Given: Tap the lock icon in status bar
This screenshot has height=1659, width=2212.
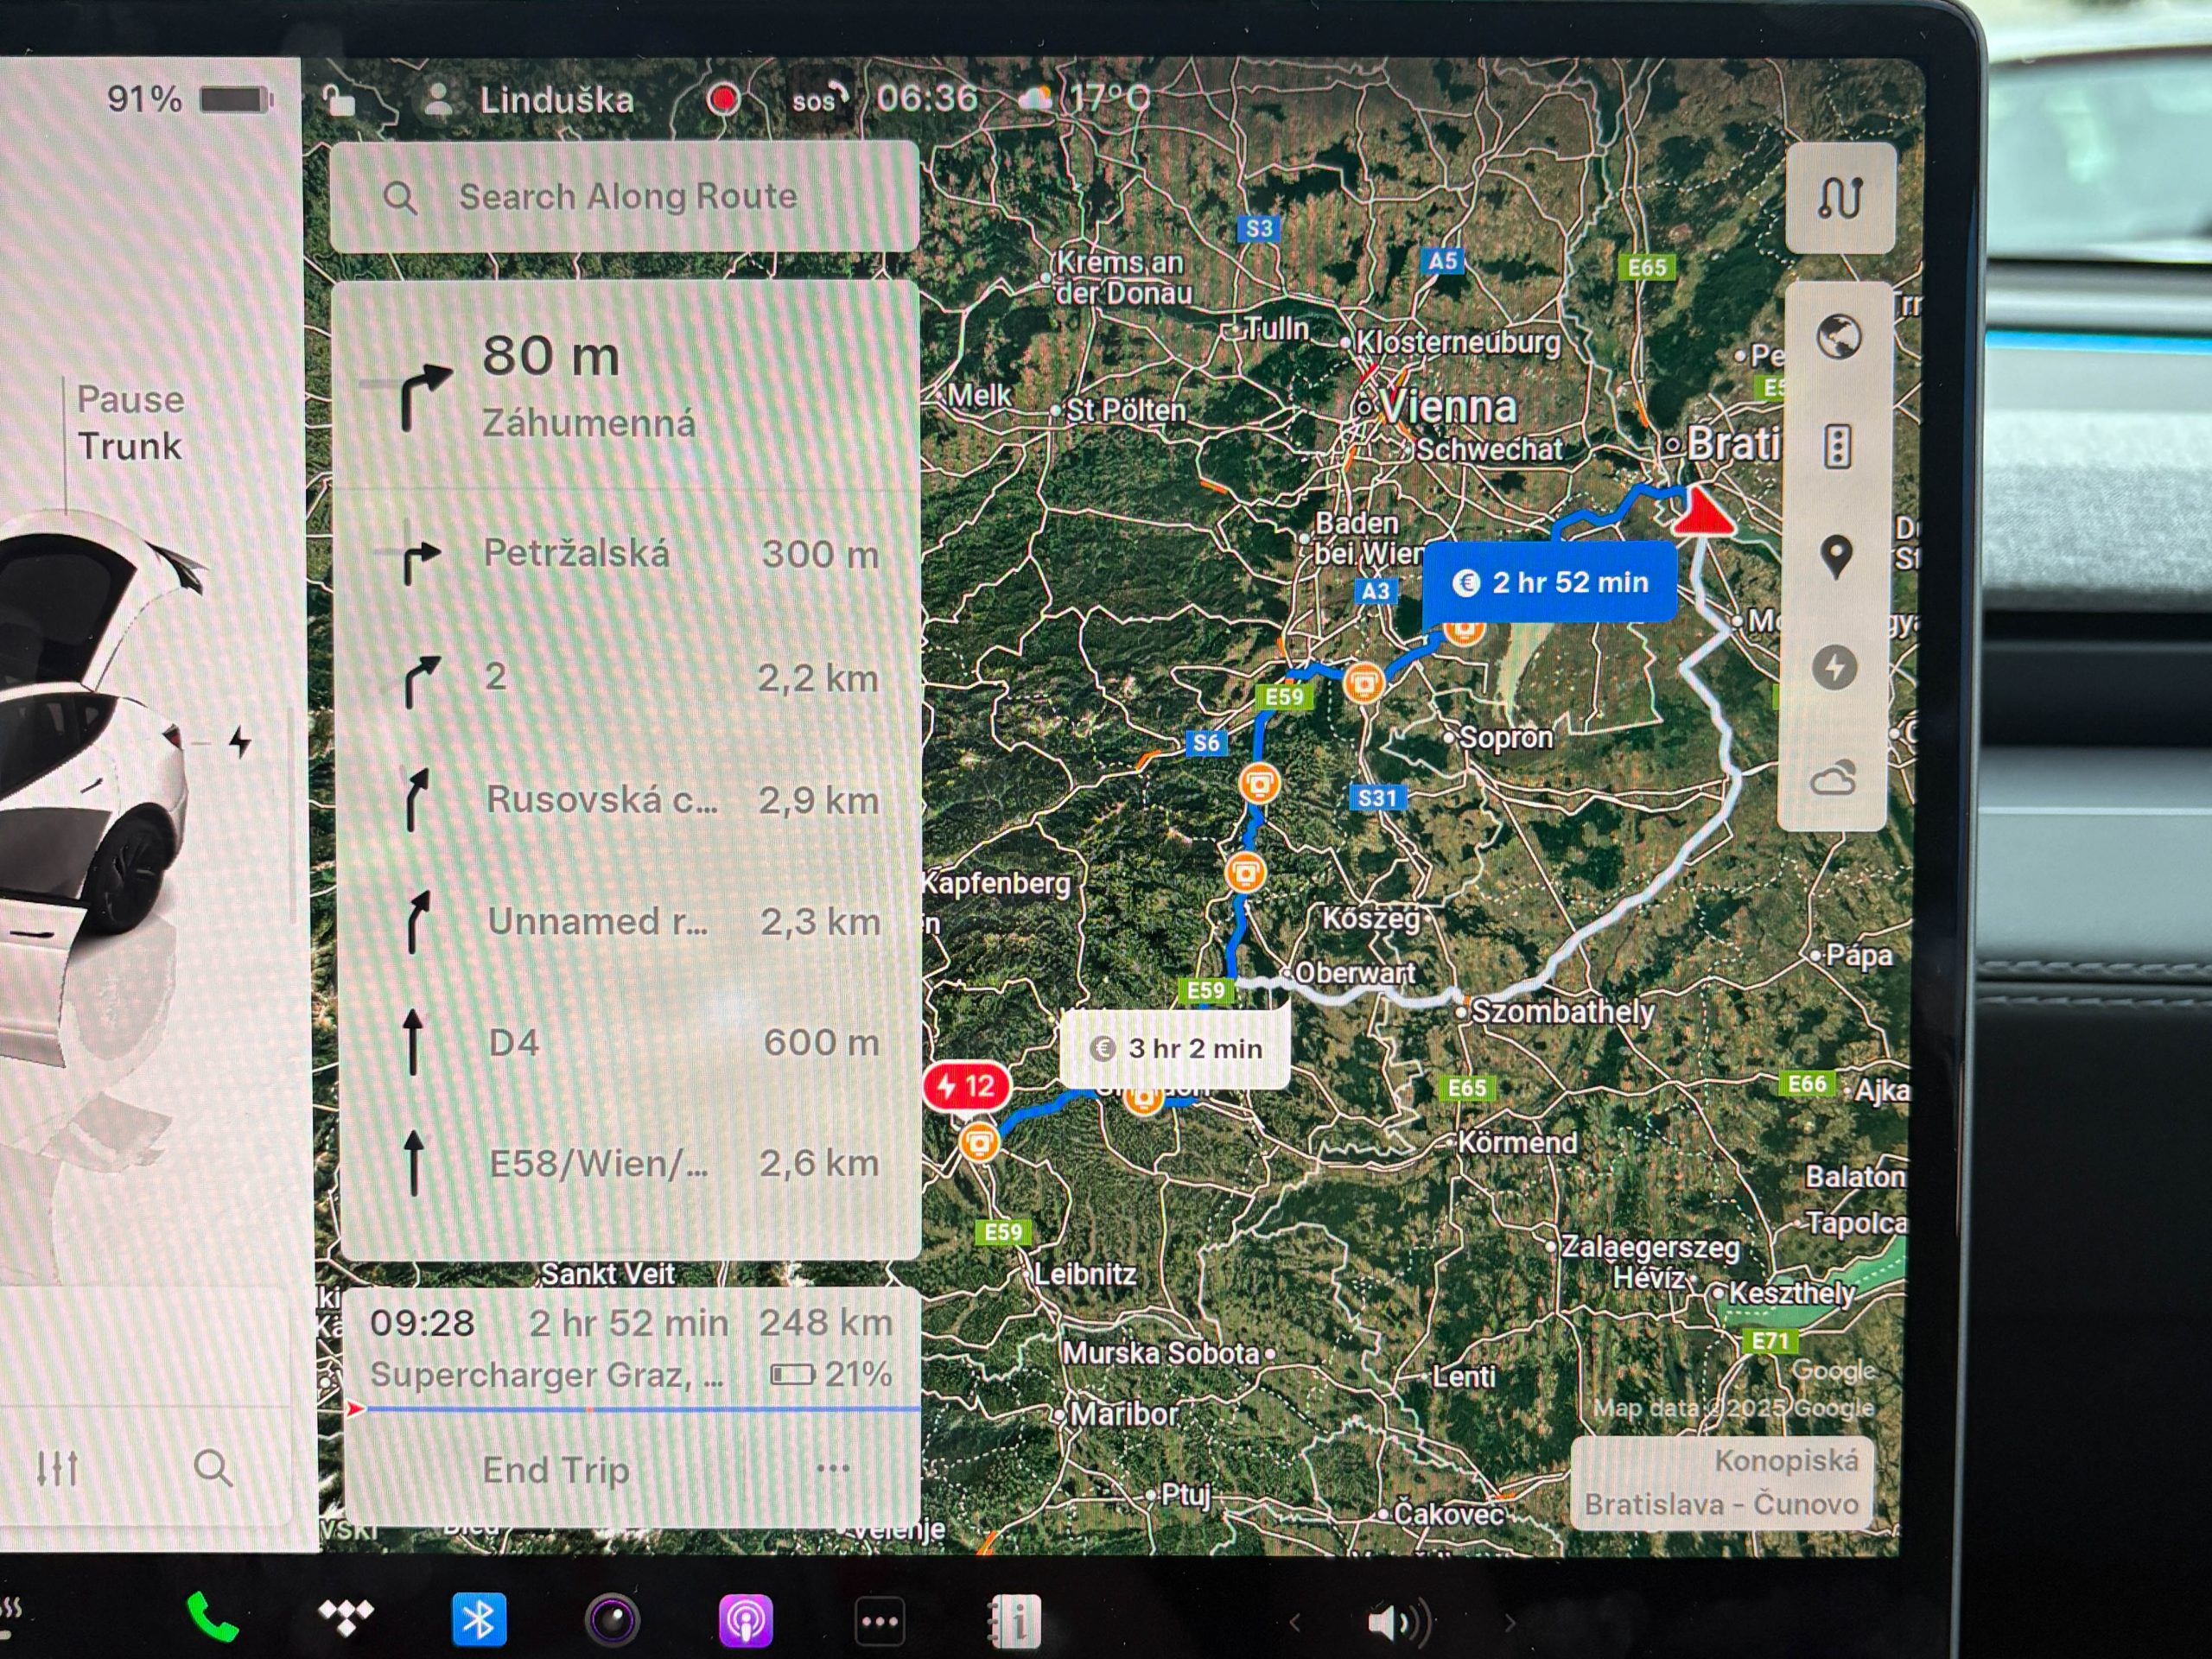Looking at the screenshot, I should pos(340,99).
